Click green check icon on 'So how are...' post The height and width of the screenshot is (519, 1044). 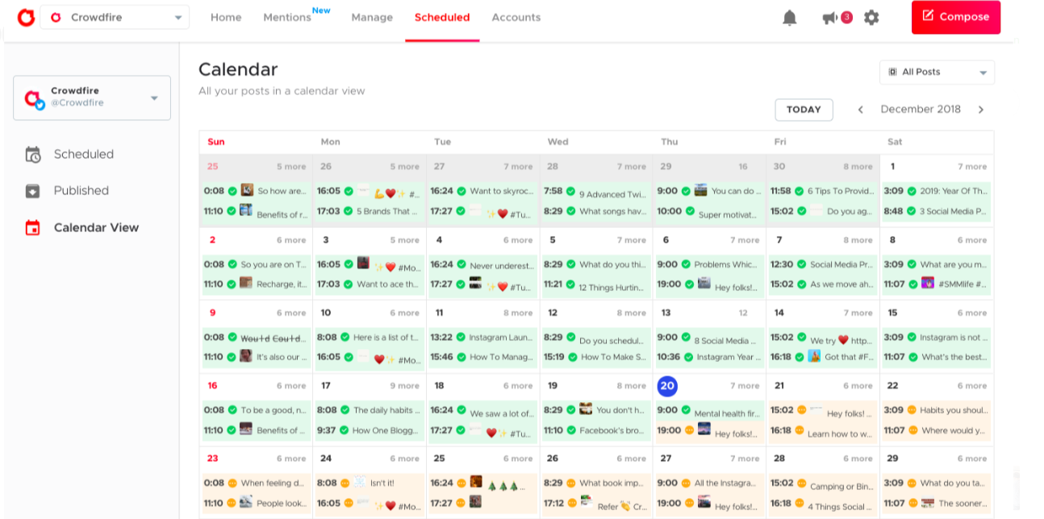(232, 191)
